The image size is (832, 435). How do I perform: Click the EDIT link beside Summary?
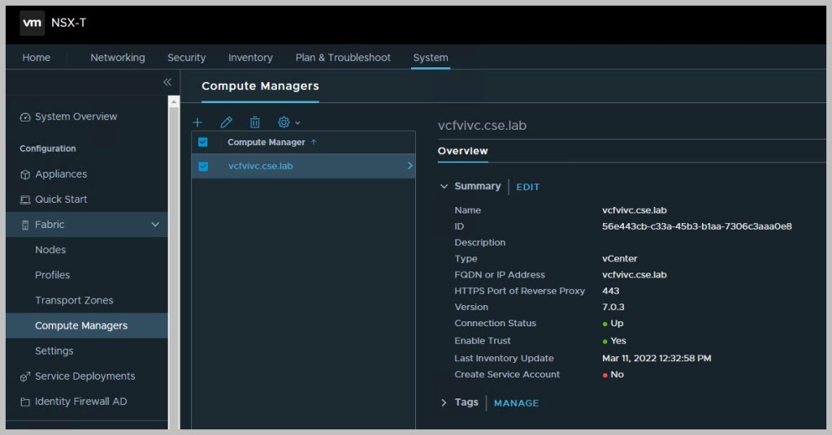[x=527, y=187]
